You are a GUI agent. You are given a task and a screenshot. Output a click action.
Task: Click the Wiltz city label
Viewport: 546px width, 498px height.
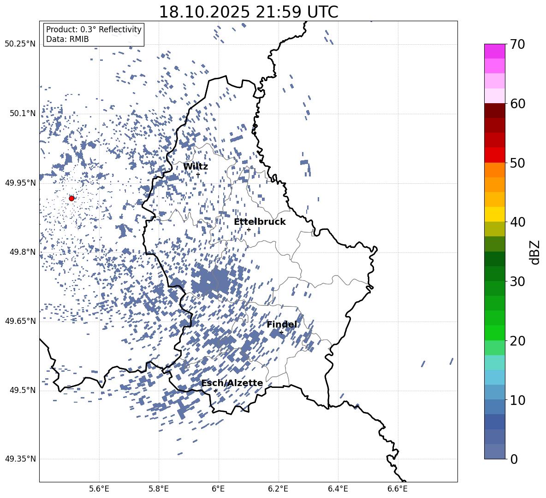click(x=196, y=167)
